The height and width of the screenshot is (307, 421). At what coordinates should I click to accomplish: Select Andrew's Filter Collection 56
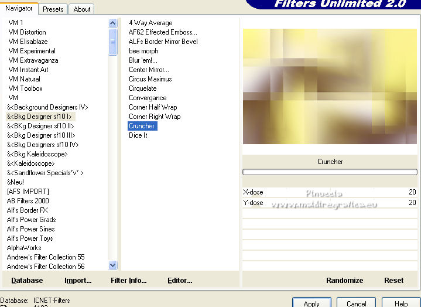pyautogui.click(x=46, y=267)
